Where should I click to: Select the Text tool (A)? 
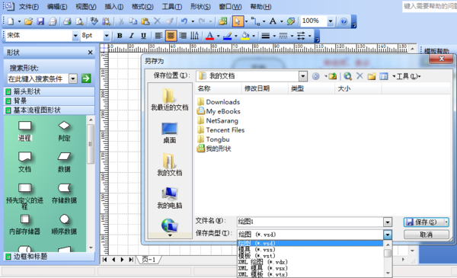[x=273, y=21]
